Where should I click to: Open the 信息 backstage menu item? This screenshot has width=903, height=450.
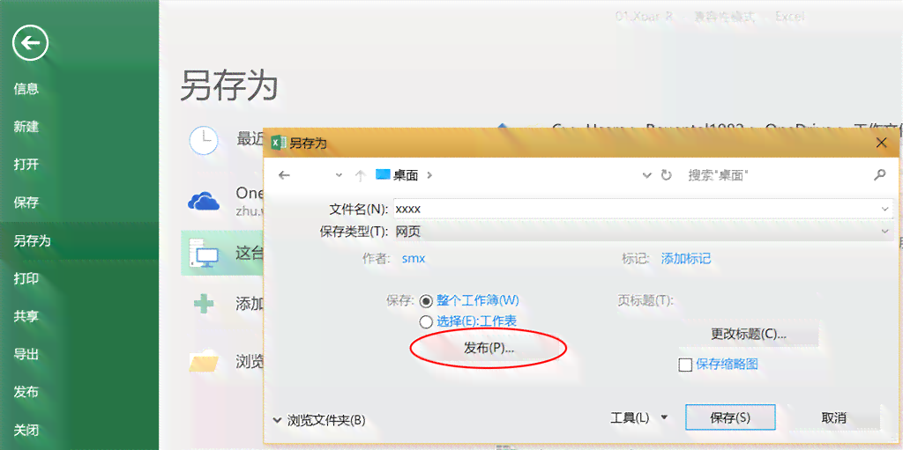tap(26, 89)
